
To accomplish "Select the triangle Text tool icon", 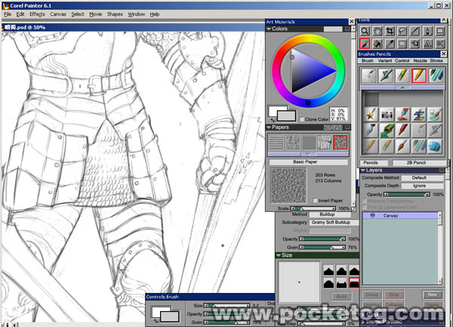I will (x=427, y=44).
